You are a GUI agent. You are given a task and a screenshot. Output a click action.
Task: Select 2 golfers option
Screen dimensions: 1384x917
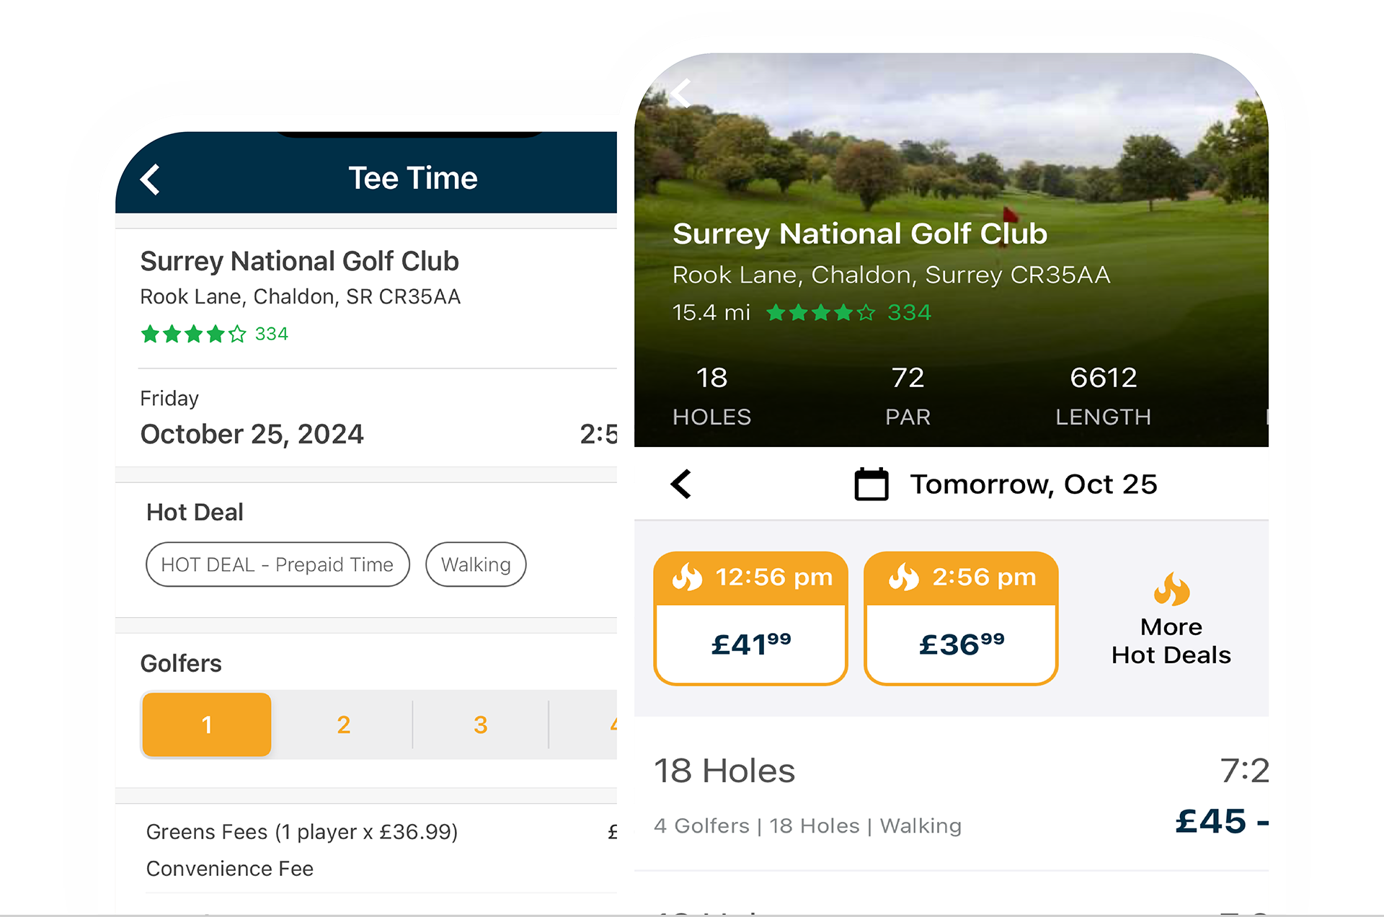[343, 725]
